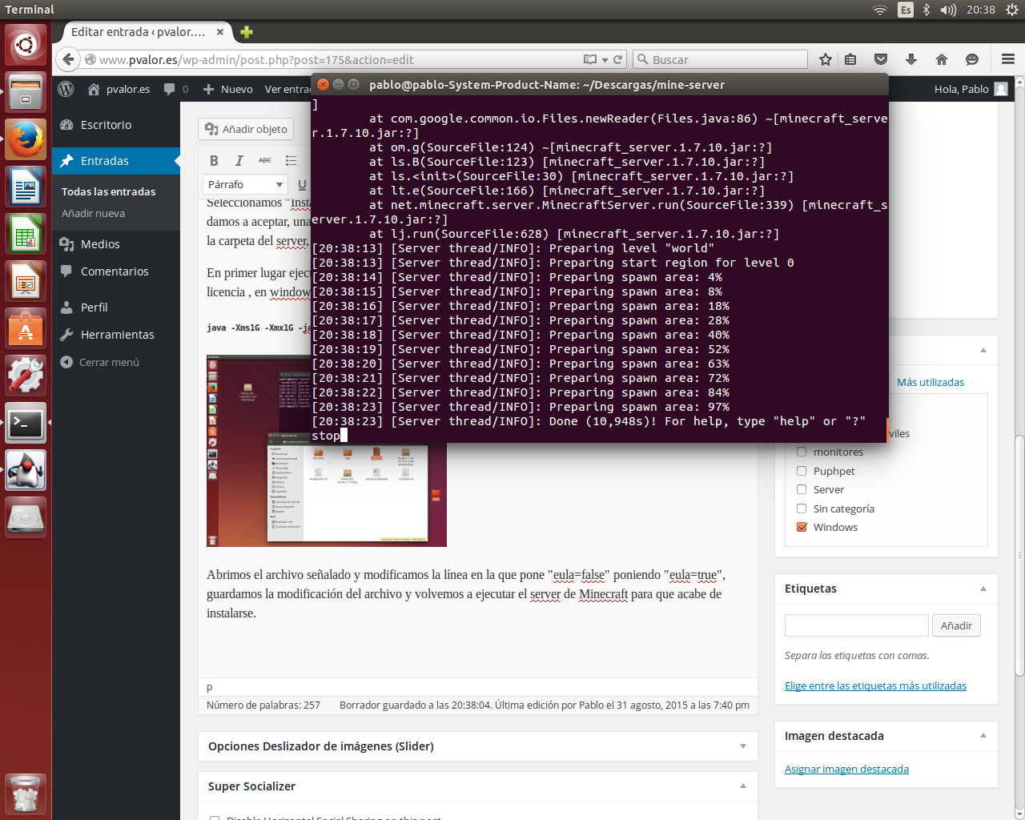Open Trash in launcher
Screen dimensions: 1025x820
pos(26,794)
